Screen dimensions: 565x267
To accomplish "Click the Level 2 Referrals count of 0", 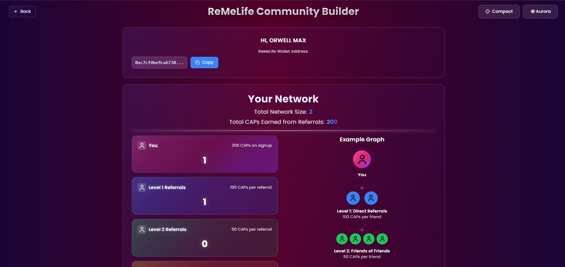I will tap(205, 244).
